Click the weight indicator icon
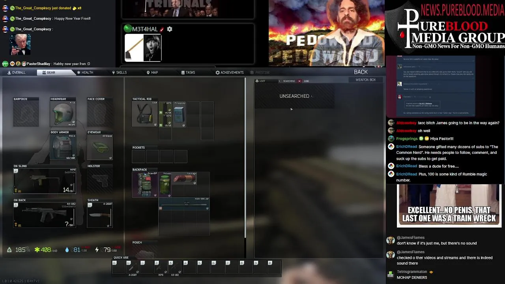The image size is (505, 284). pos(9,250)
